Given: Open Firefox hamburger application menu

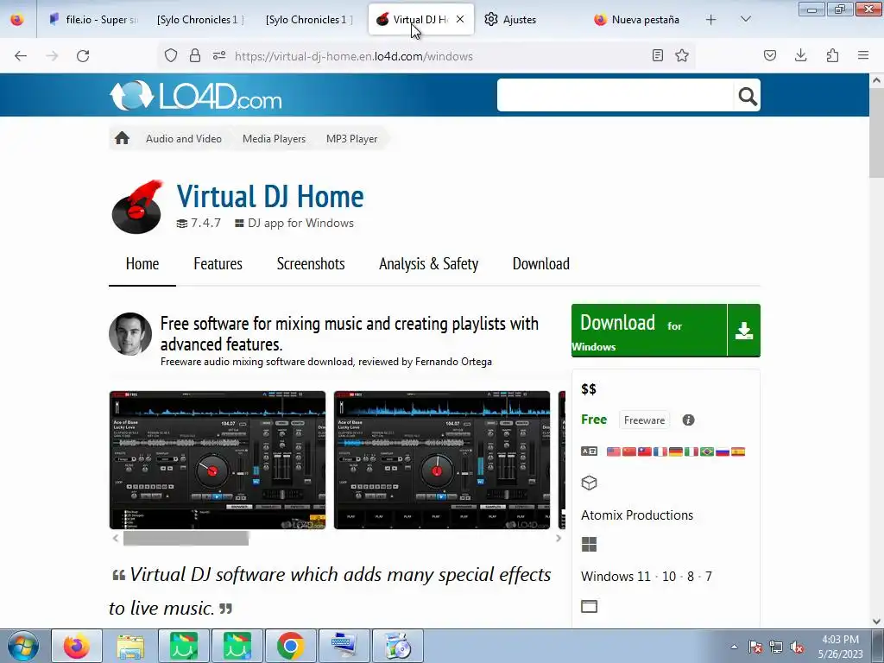Looking at the screenshot, I should point(863,56).
